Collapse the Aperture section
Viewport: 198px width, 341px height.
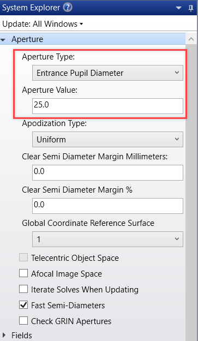coord(3,40)
